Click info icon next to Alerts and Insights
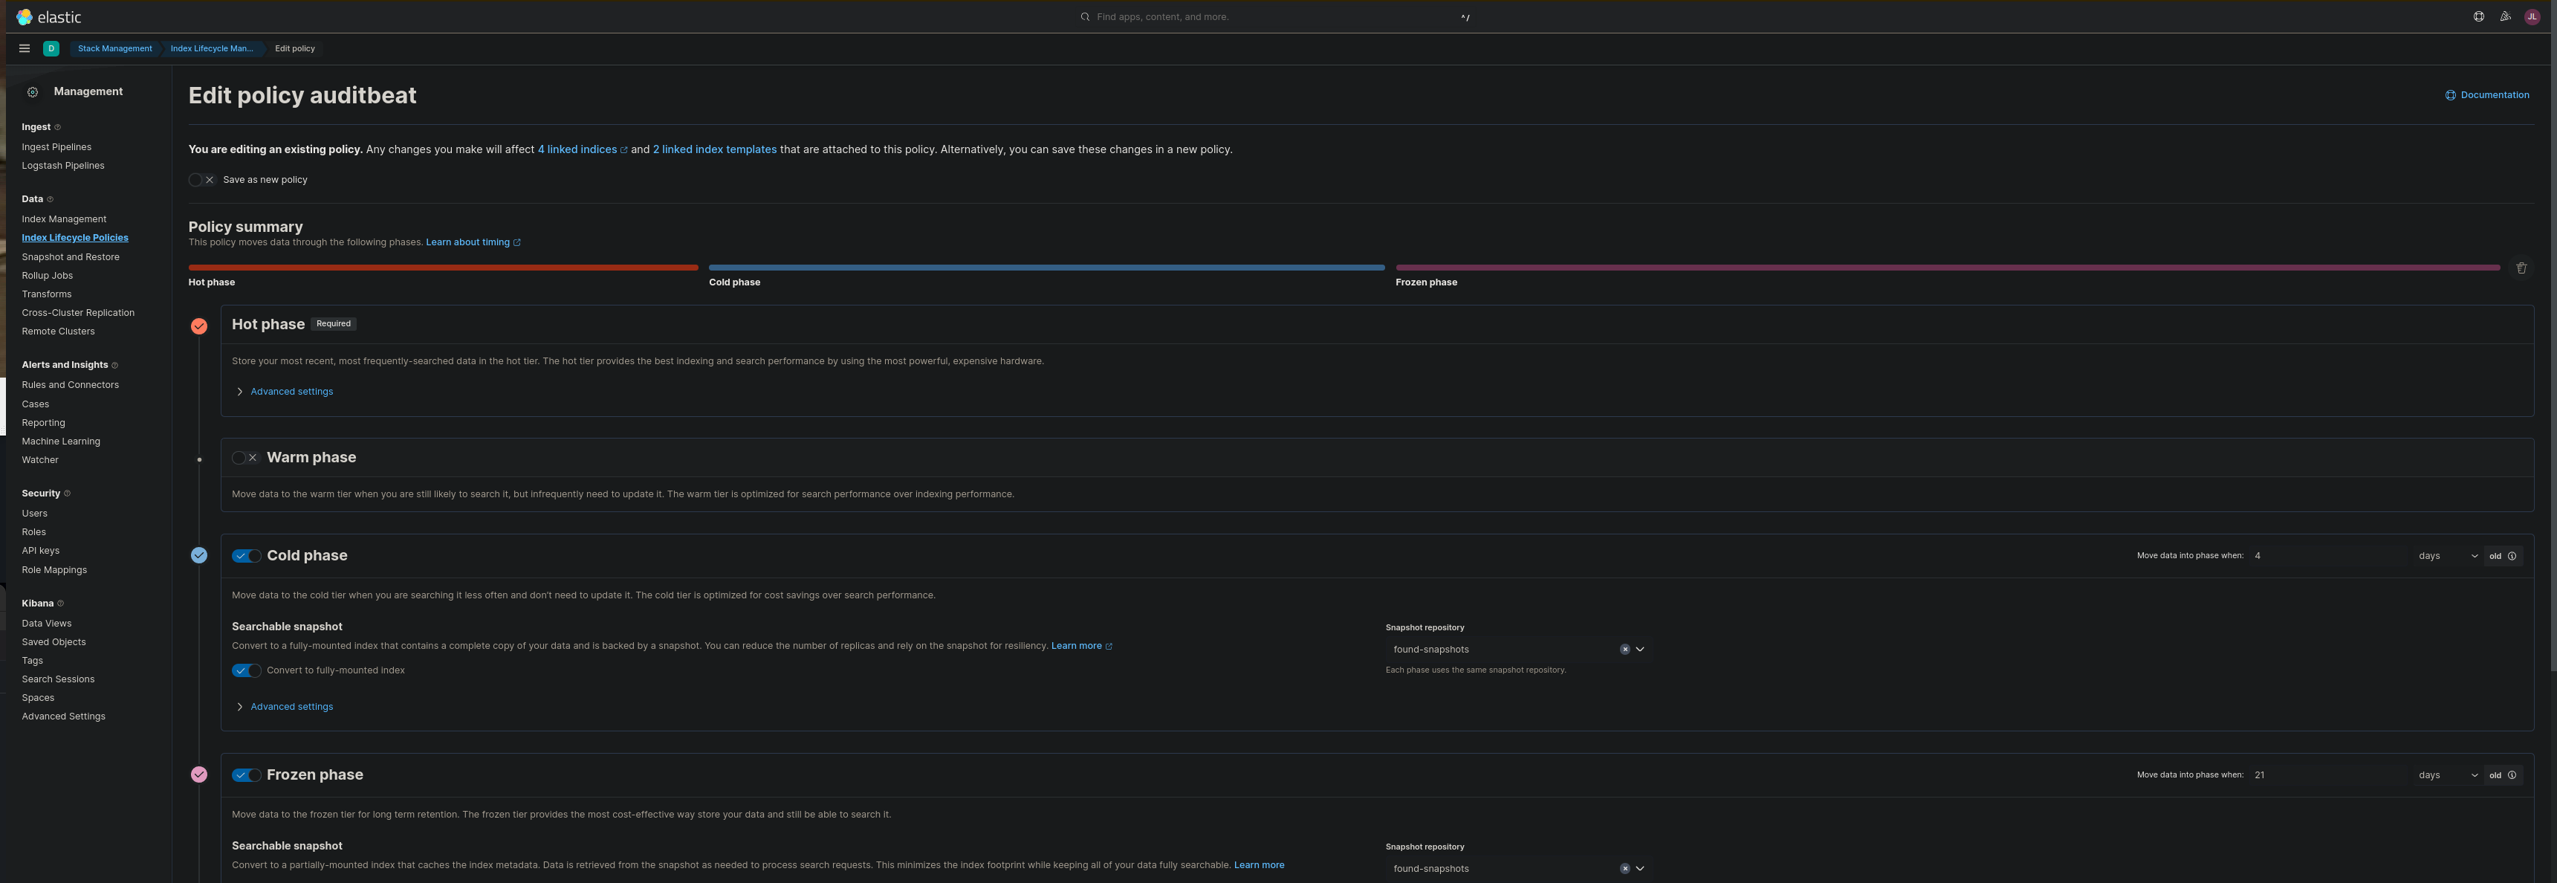The height and width of the screenshot is (883, 2557). 115,366
